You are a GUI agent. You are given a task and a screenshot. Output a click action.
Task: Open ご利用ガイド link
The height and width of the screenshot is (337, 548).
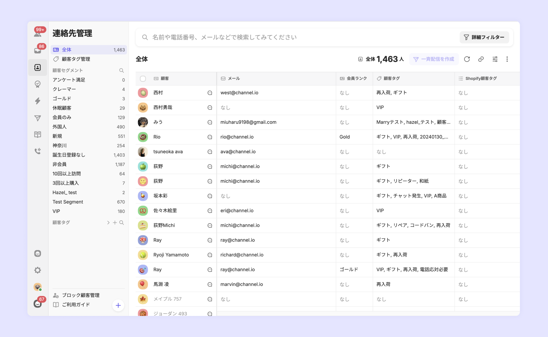tap(72, 305)
